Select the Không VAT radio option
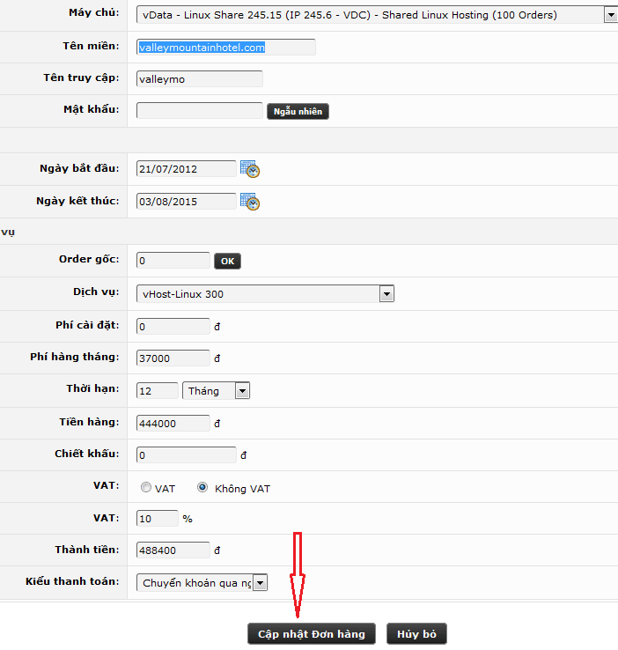This screenshot has width=618, height=650. tap(202, 488)
